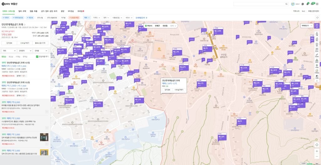The image size is (321, 165).
Task: Open the 매매 trade type dropdown in filter bar
Action: 87,18
